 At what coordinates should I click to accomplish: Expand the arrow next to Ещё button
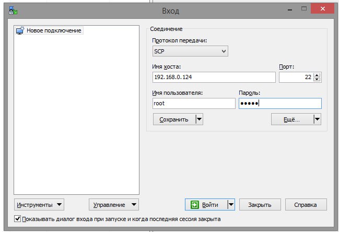(x=317, y=119)
